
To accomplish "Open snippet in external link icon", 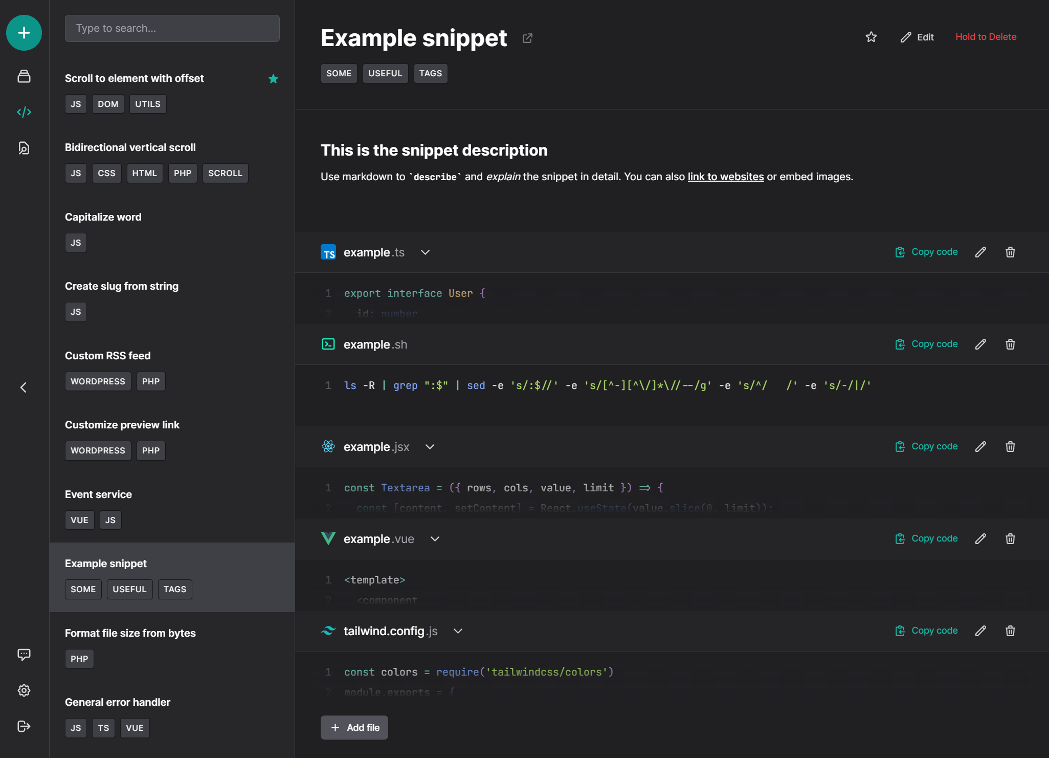I will click(527, 38).
